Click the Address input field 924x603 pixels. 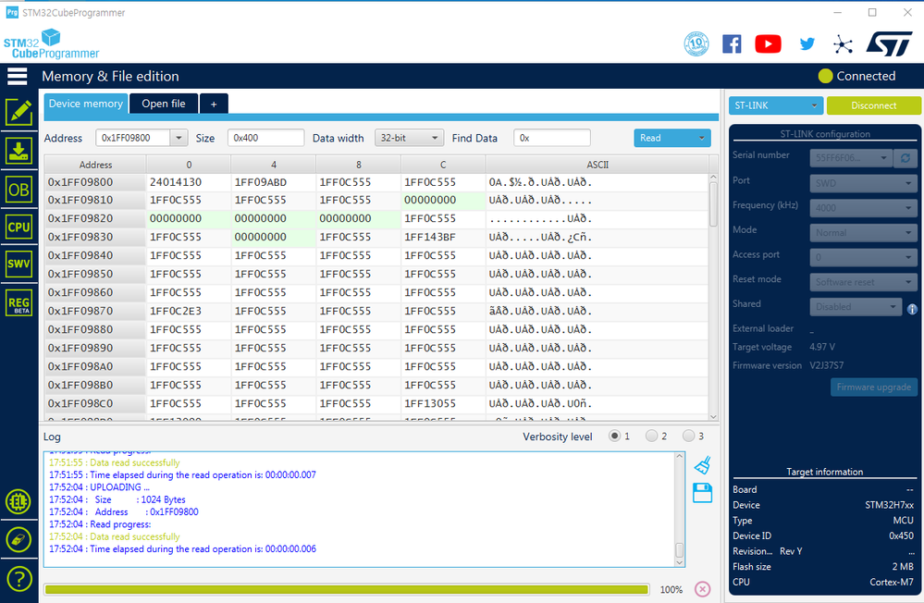click(133, 138)
